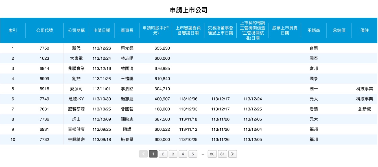This screenshot has width=378, height=167.
Task: Click company name 新代 in row 1
Action: [76, 48]
